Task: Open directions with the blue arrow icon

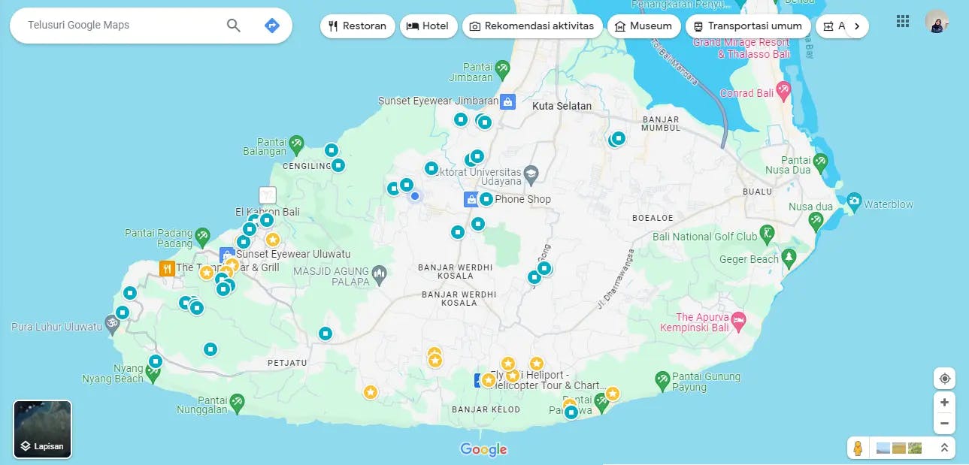Action: click(x=272, y=26)
